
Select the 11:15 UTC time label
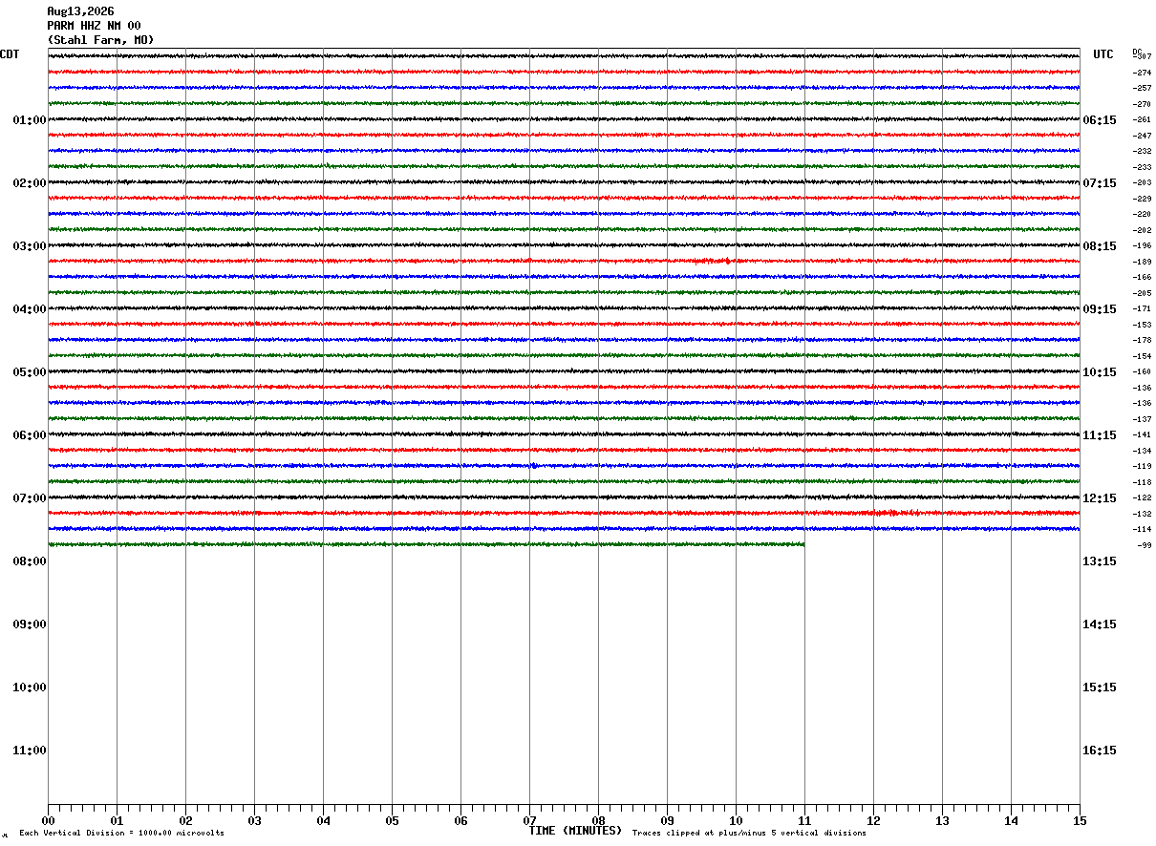(x=1100, y=435)
